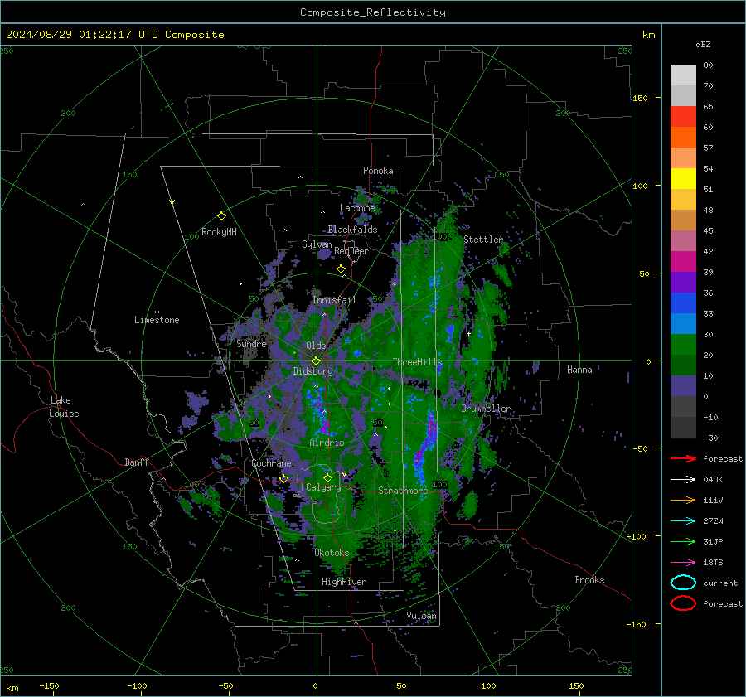Viewport: 746px width, 697px height.
Task: Click the yellow diamond radar marker at Didsbury
Action: point(316,361)
